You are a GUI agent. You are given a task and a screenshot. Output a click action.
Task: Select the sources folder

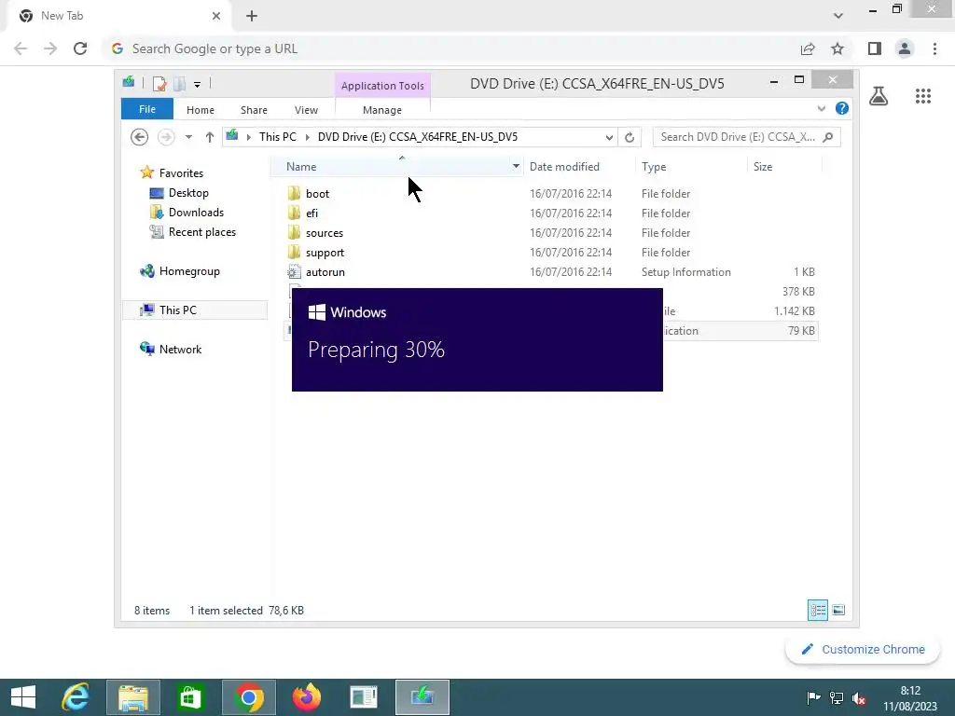point(325,232)
